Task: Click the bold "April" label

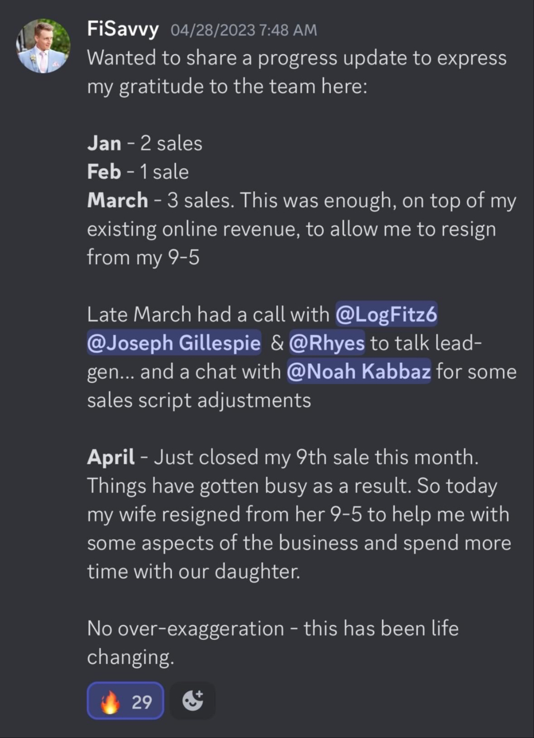Action: tap(111, 457)
